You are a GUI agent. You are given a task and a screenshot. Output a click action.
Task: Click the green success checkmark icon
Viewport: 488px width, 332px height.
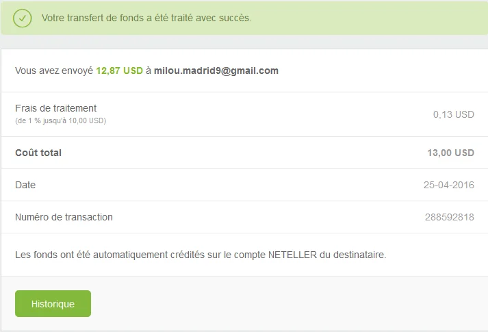[23, 18]
